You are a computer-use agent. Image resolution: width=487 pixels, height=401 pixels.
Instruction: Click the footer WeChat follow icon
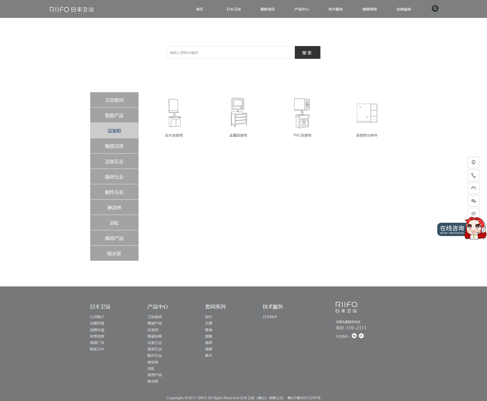point(354,336)
